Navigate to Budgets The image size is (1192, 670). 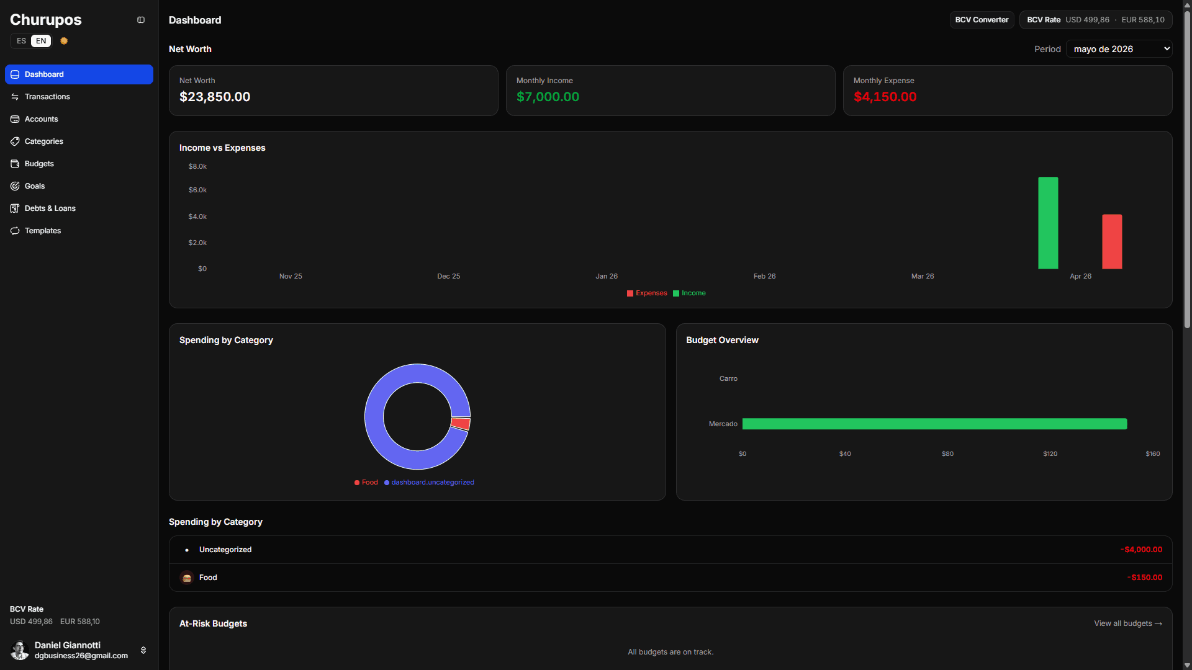(79, 164)
